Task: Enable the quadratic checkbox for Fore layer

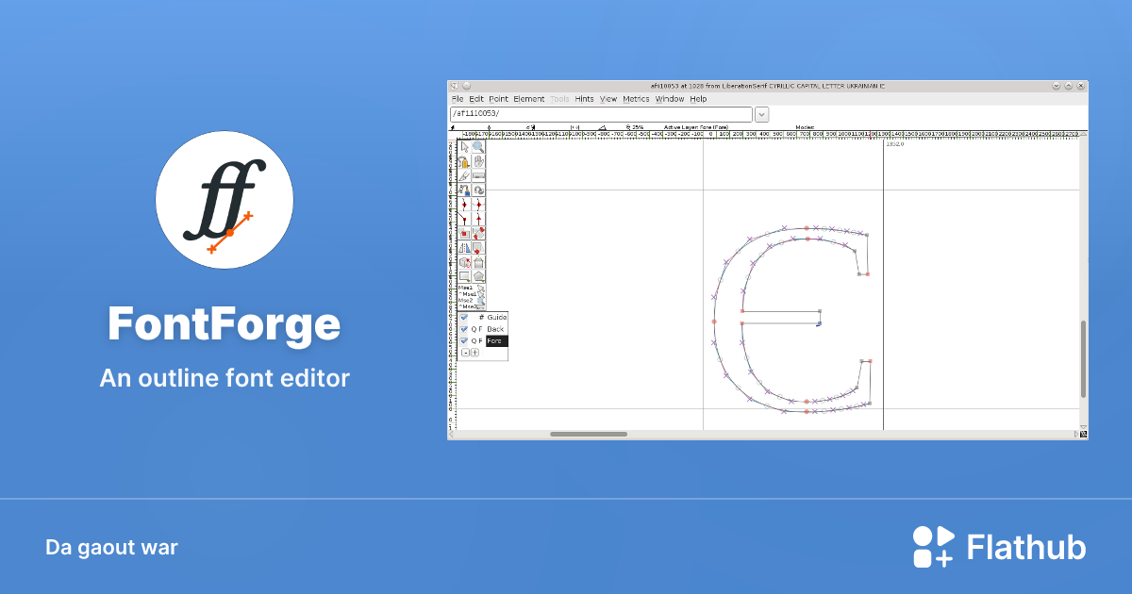Action: pyautogui.click(x=473, y=340)
